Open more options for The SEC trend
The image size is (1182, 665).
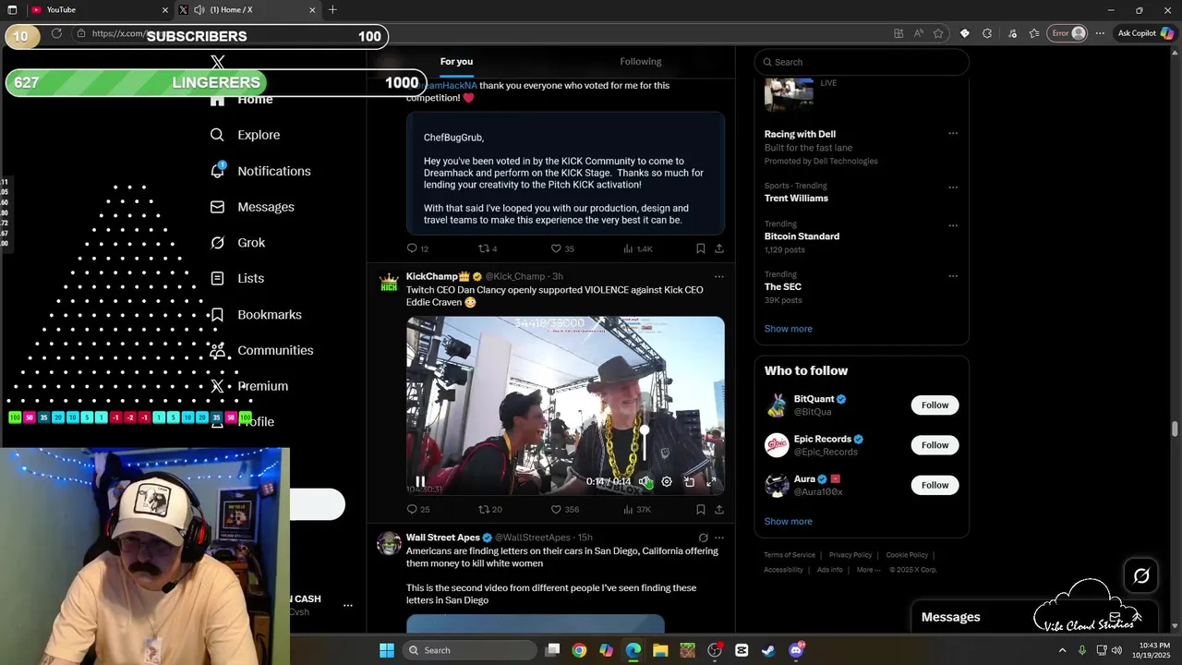click(953, 276)
